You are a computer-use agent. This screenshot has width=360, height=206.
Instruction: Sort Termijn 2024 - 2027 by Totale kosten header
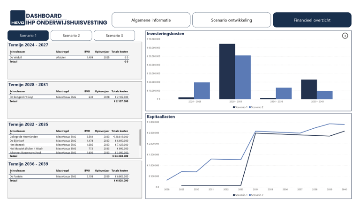[120, 51]
